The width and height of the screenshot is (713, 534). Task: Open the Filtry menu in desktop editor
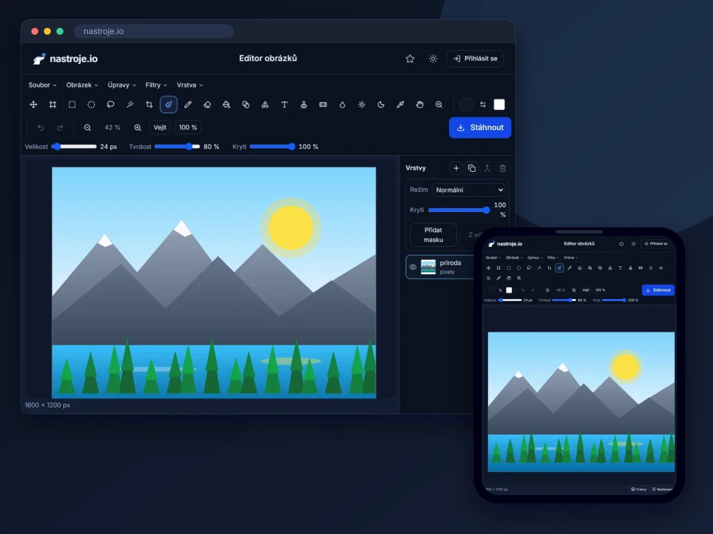(156, 85)
